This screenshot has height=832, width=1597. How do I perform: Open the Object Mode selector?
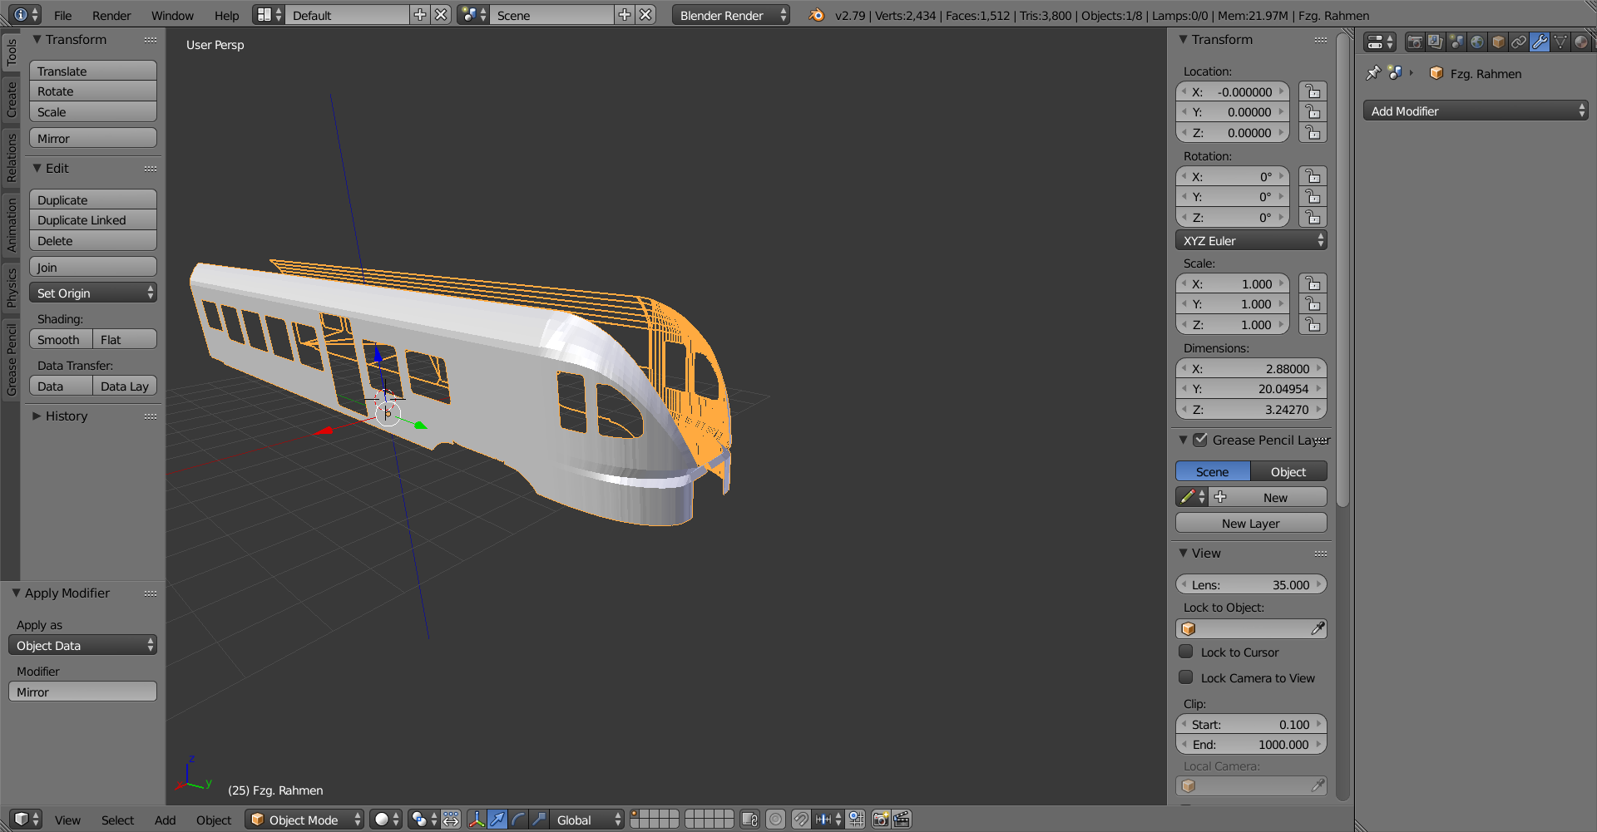[304, 820]
